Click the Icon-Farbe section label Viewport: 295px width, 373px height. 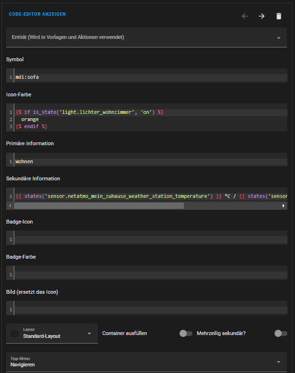(19, 95)
